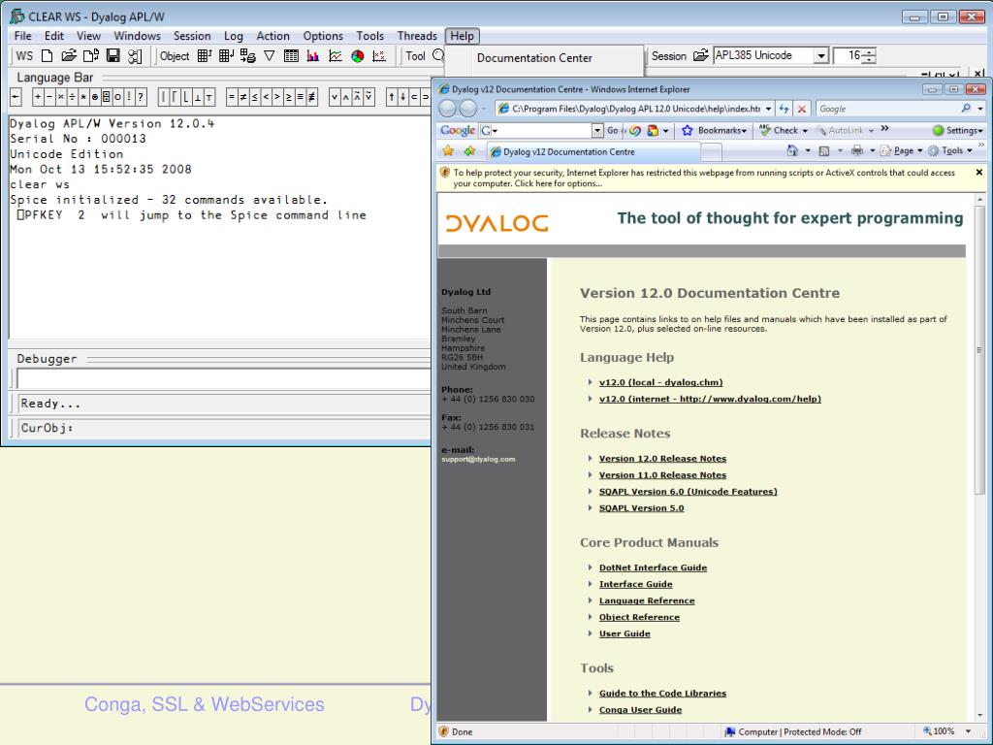Click the Forward button in Internet Explorer
This screenshot has width=993, height=745.
[x=468, y=109]
